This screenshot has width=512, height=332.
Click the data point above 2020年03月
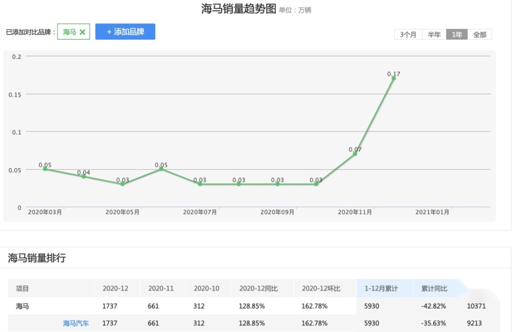pyautogui.click(x=45, y=169)
